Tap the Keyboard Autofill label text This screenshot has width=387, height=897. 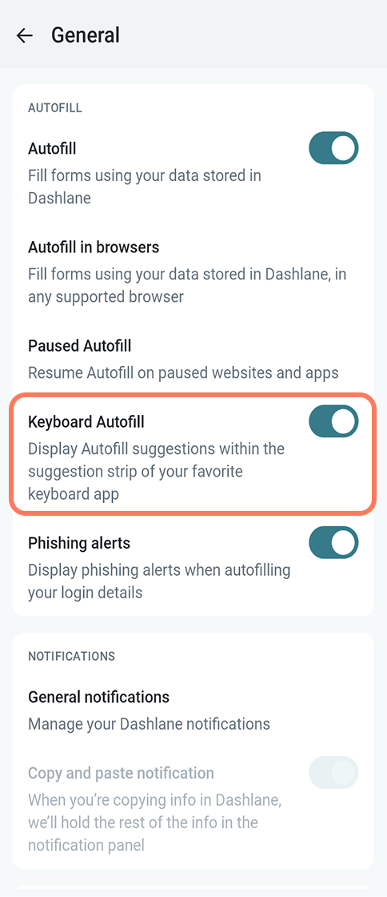(x=86, y=421)
